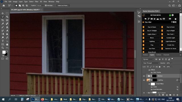The height and width of the screenshot is (102, 182).
Task: Toggle the Anti-alias checkbox
Action: click(x=46, y=6)
